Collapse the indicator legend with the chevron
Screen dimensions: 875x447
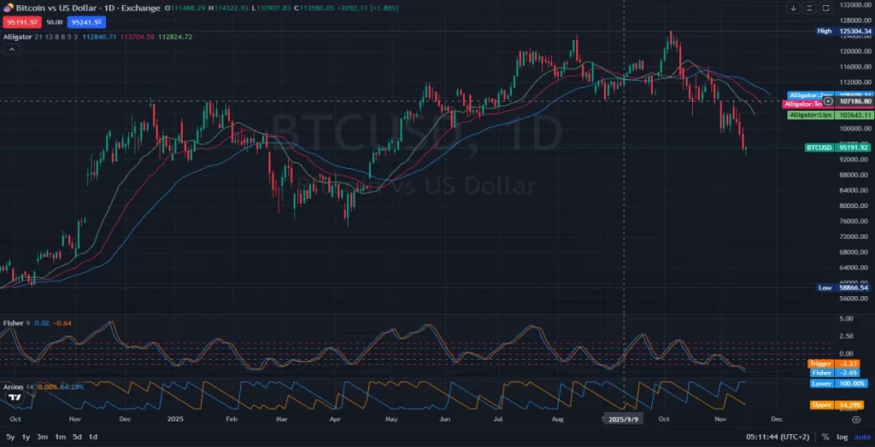pos(11,49)
